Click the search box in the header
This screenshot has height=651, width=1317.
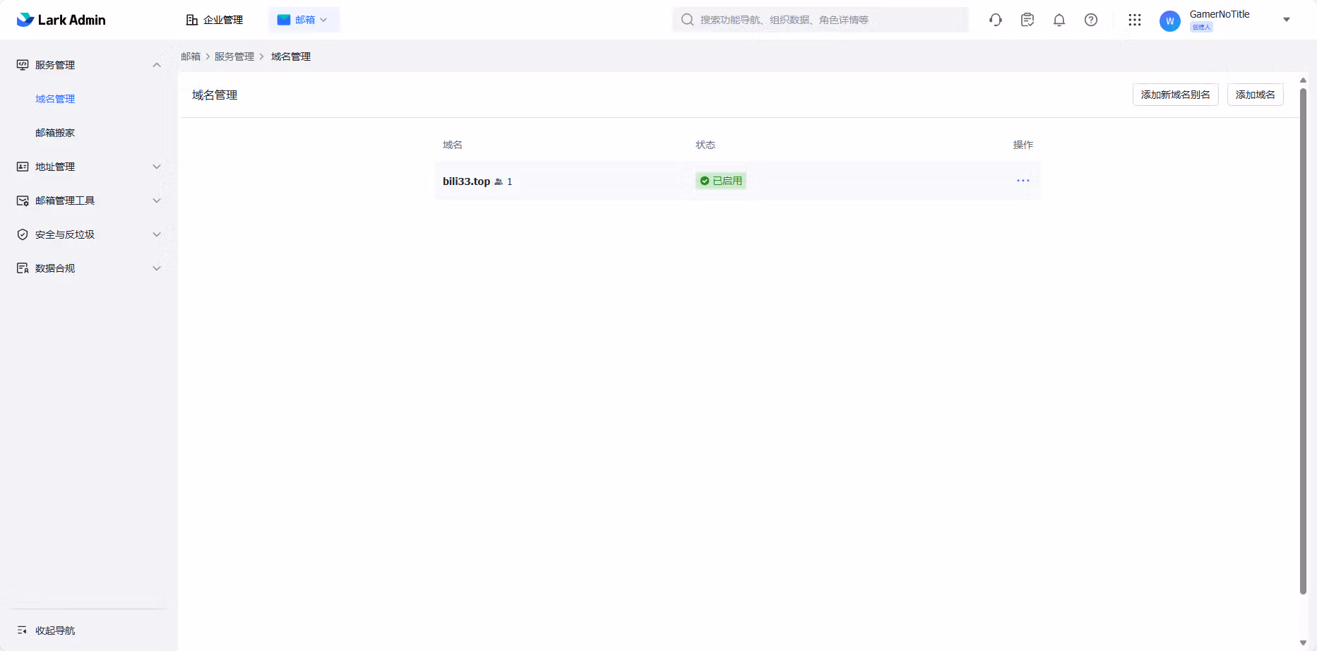coord(820,20)
